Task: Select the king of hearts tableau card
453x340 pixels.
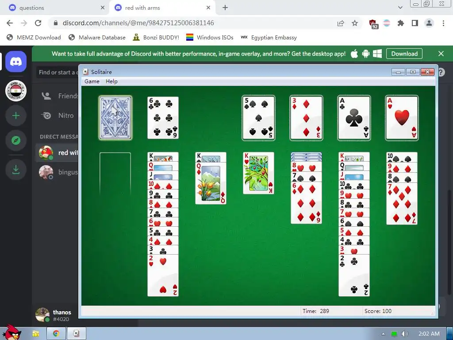Action: [258, 173]
